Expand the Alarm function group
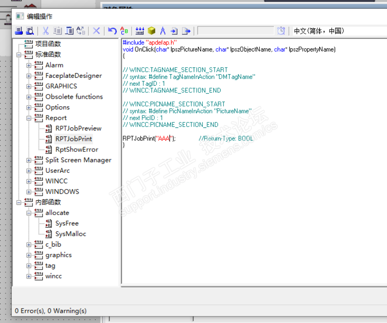 [29, 65]
